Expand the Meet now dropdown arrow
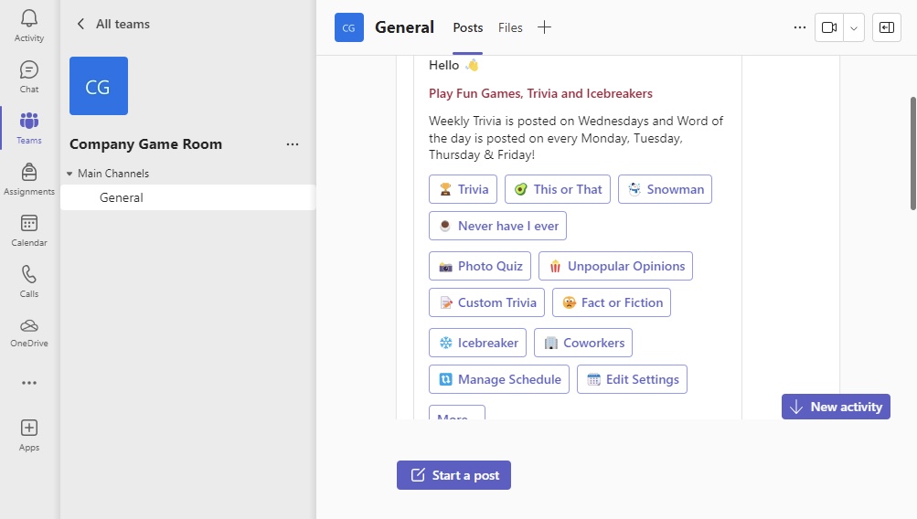The height and width of the screenshot is (519, 917). [x=854, y=27]
